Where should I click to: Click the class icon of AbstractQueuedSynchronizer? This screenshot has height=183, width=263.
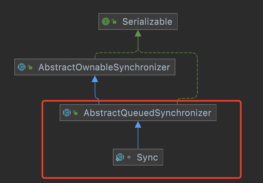67,113
